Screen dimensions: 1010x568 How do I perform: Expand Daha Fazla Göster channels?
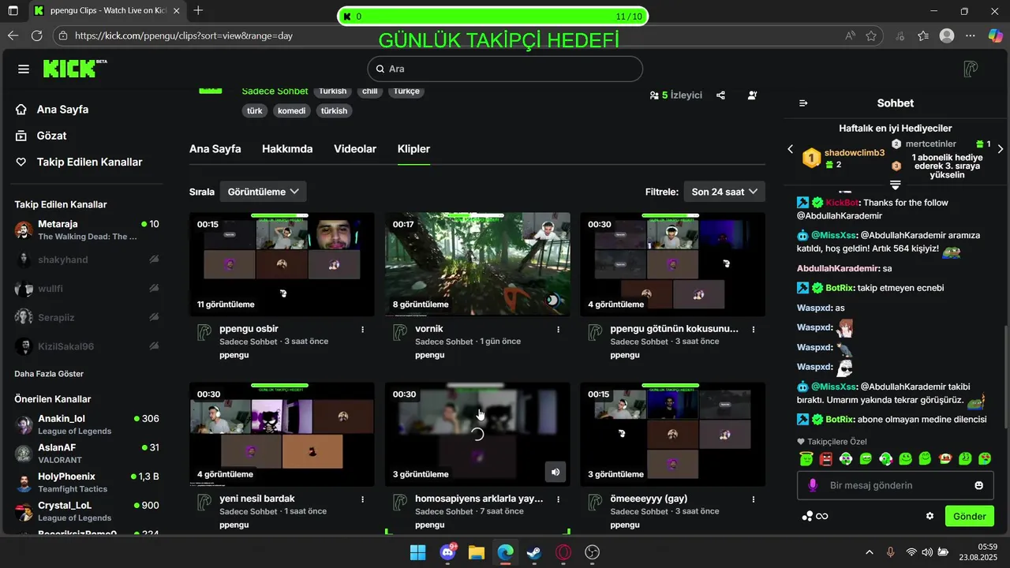(x=49, y=374)
